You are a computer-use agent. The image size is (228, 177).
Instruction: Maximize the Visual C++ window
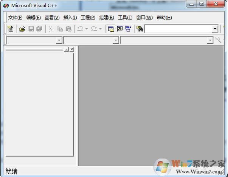point(202,4)
